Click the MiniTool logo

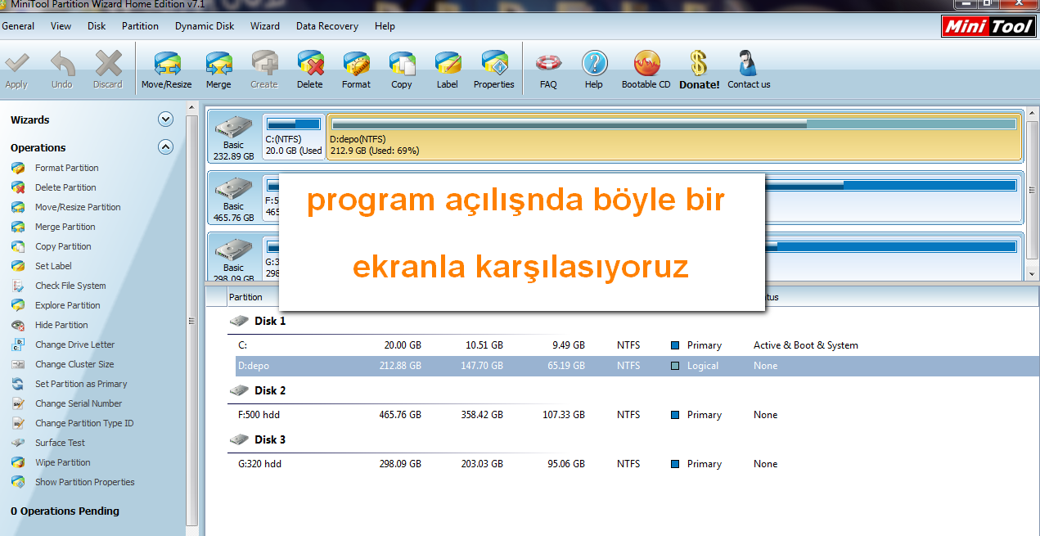pyautogui.click(x=989, y=27)
